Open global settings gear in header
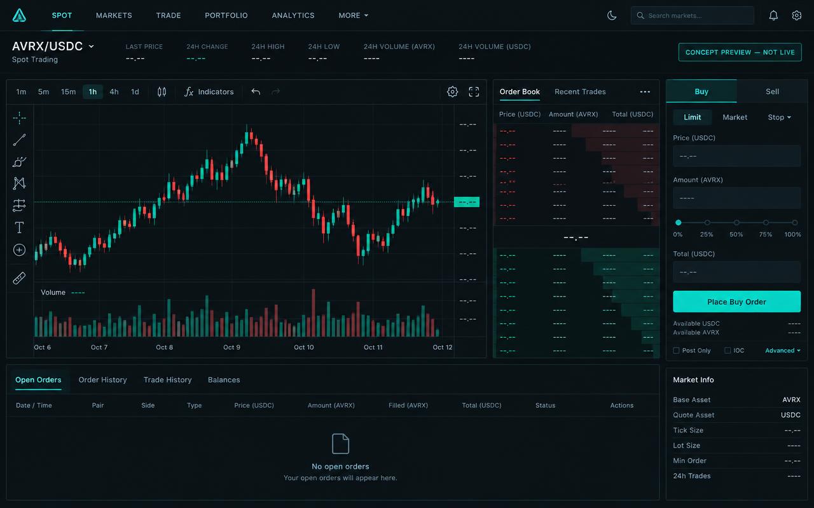This screenshot has width=814, height=508. (797, 15)
